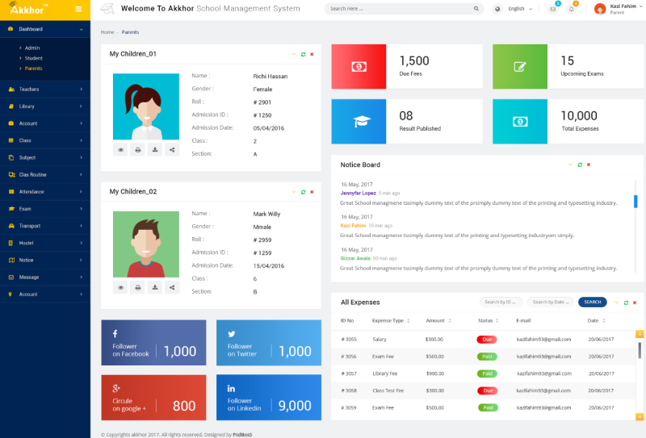Viewport: 646px width, 438px height.
Task: Collapse the My Children_01 panel using yellow chevron
Action: [x=293, y=54]
